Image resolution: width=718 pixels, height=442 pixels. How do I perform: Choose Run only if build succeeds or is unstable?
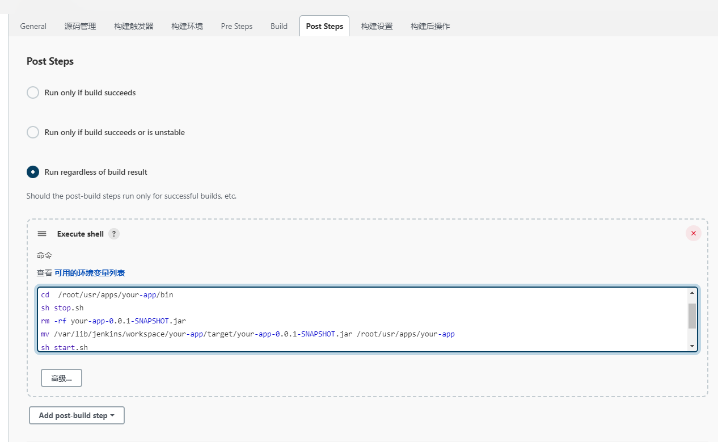coord(33,132)
